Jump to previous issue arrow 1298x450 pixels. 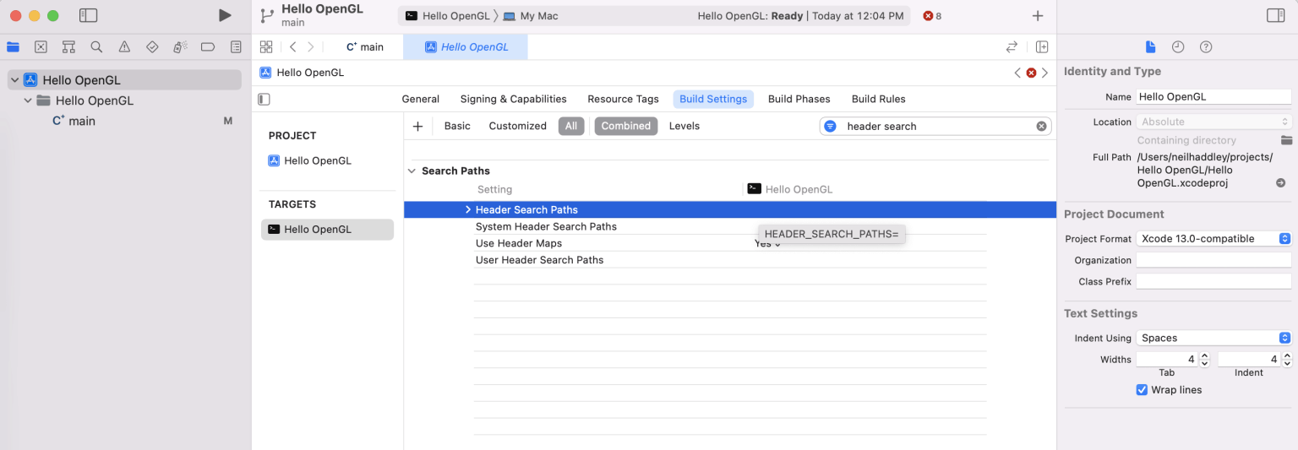click(x=1017, y=73)
